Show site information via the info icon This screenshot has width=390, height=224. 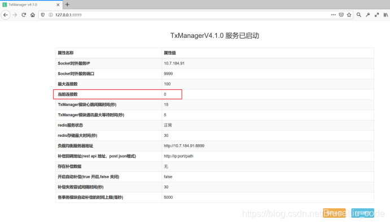[51, 15]
